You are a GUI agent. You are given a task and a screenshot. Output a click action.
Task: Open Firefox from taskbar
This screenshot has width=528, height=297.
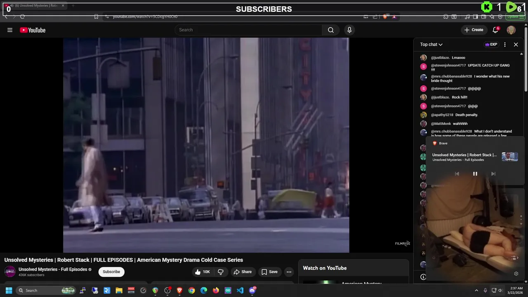[216, 290]
